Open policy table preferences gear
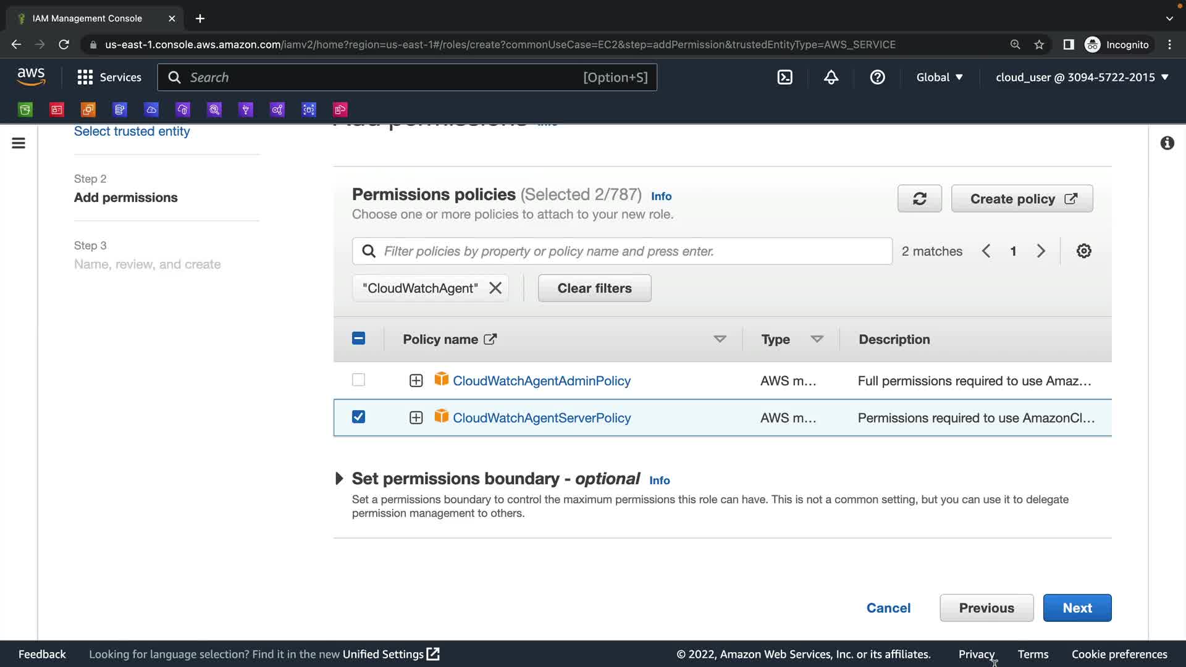Viewport: 1186px width, 667px height. tap(1083, 251)
